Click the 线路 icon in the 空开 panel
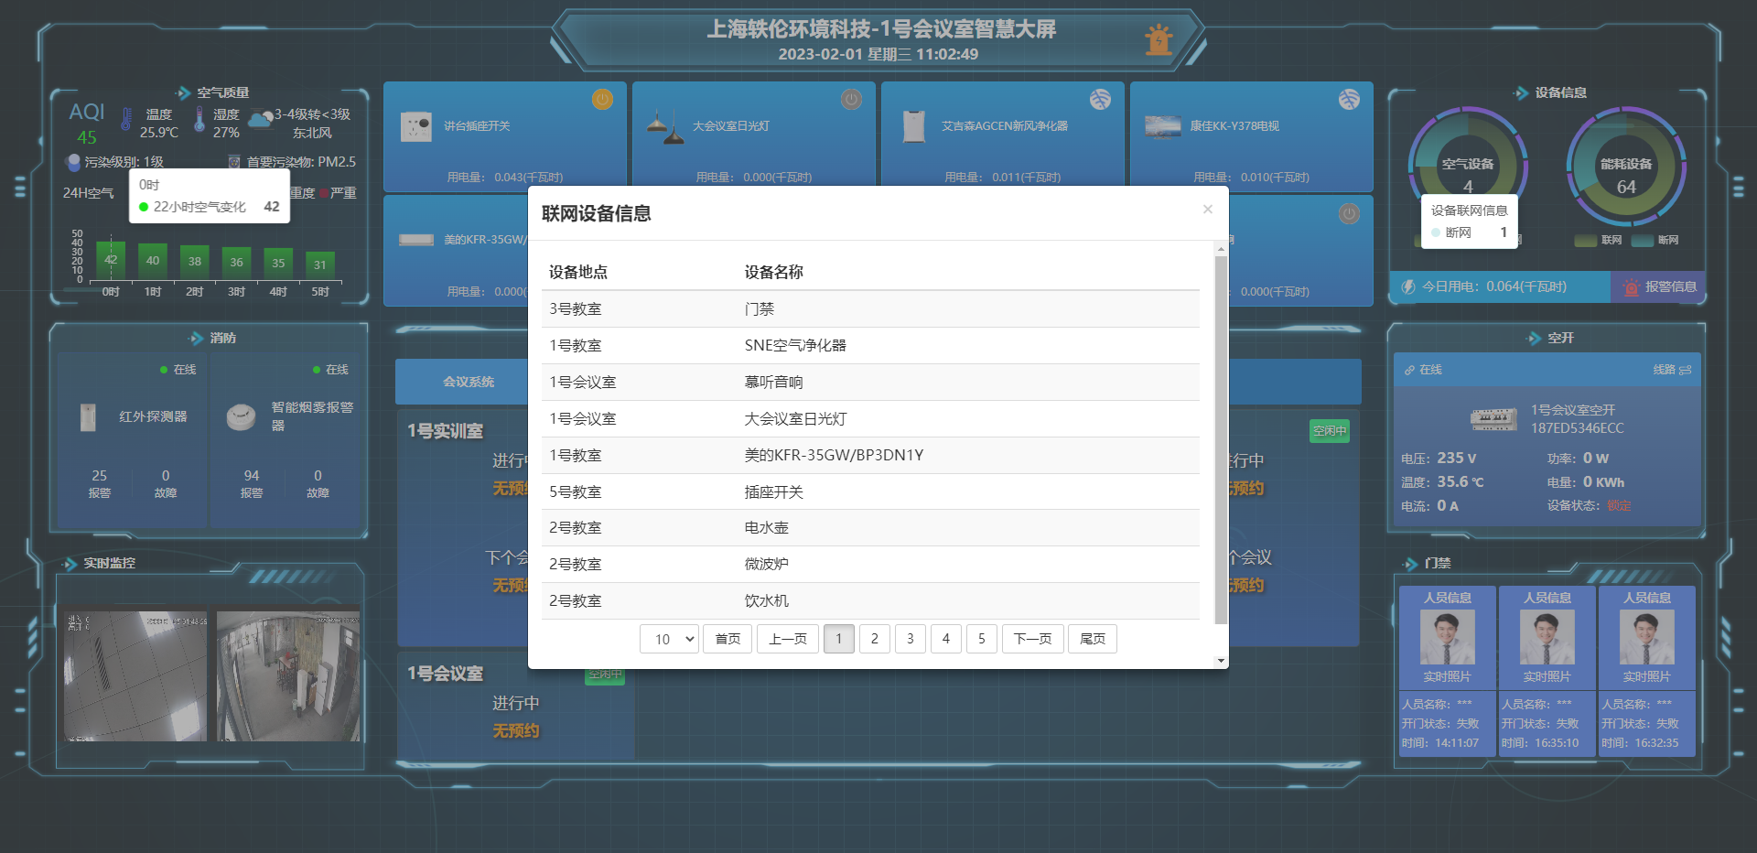Screen dimensions: 1757x853 coord(1683,370)
